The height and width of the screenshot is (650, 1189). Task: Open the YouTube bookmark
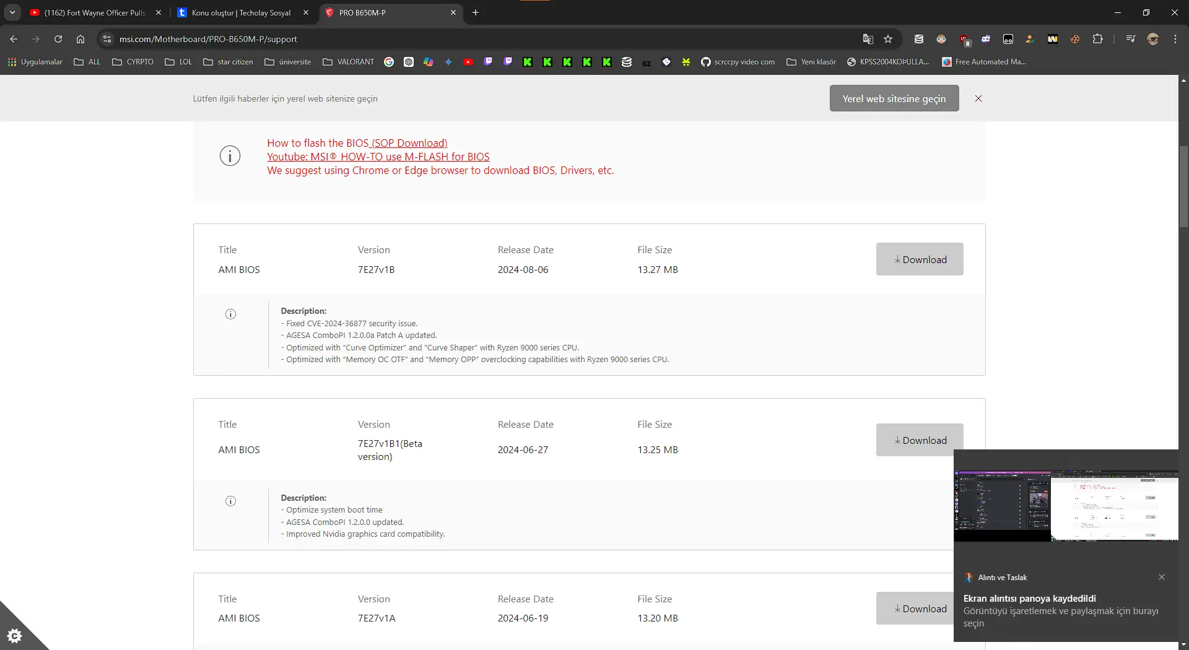click(468, 62)
